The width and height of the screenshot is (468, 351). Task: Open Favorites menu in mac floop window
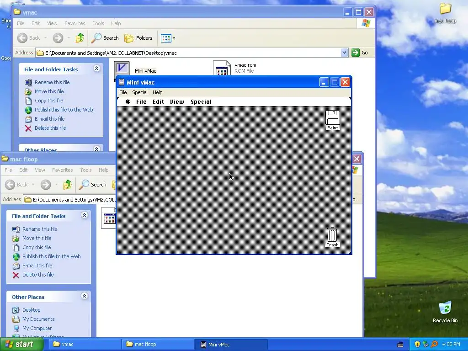[62, 170]
